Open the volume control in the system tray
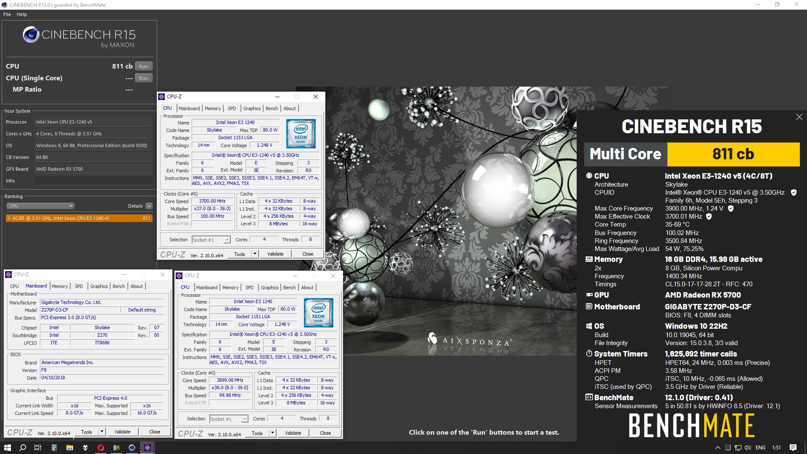This screenshot has width=807, height=454. 748,448
